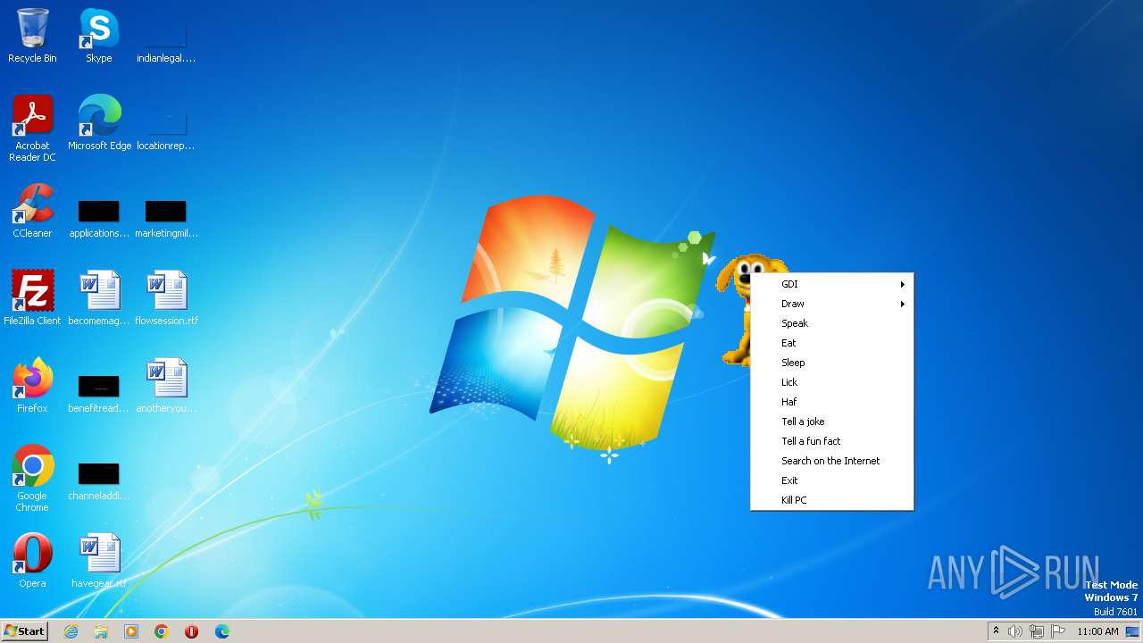Open the Recycle Bin desktop icon
This screenshot has width=1143, height=643.
point(32,36)
